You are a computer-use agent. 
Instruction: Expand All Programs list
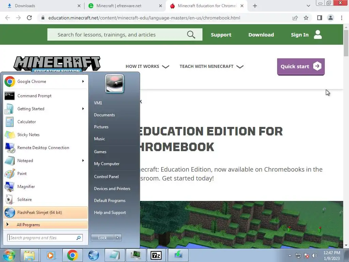pos(45,224)
